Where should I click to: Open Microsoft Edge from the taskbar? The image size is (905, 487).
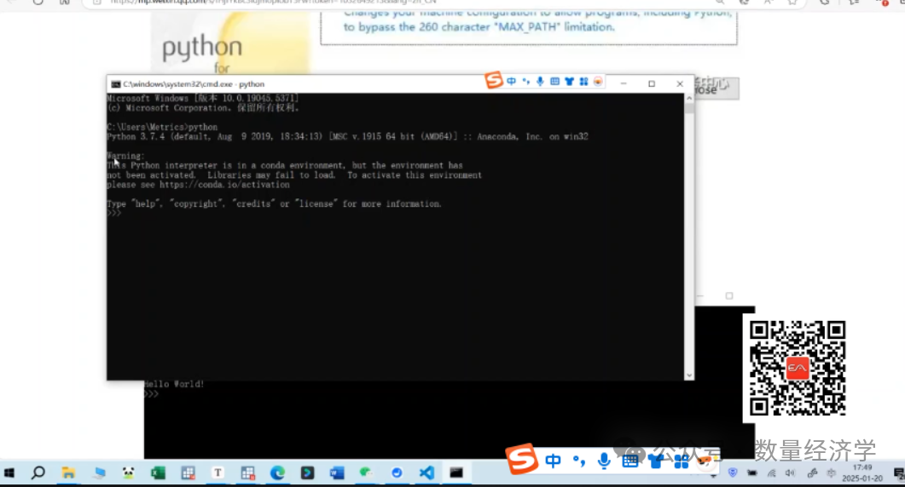277,473
